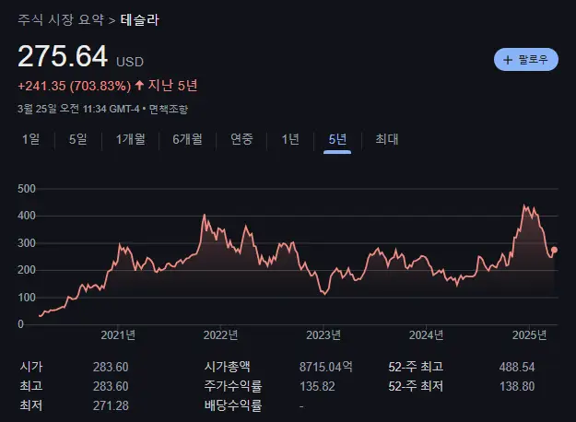Click the 52-주 최고 value 488.54
This screenshot has width=576, height=422.
[x=517, y=367]
